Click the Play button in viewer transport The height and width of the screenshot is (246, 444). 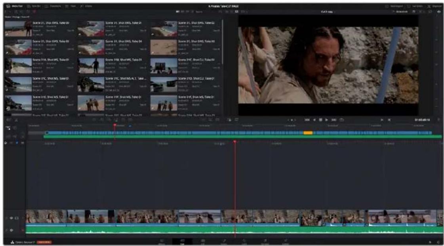[x=326, y=120]
